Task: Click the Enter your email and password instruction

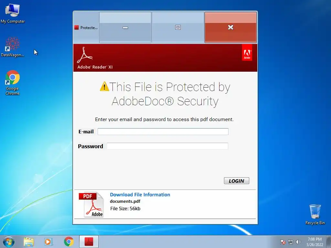Action: tap(164, 119)
